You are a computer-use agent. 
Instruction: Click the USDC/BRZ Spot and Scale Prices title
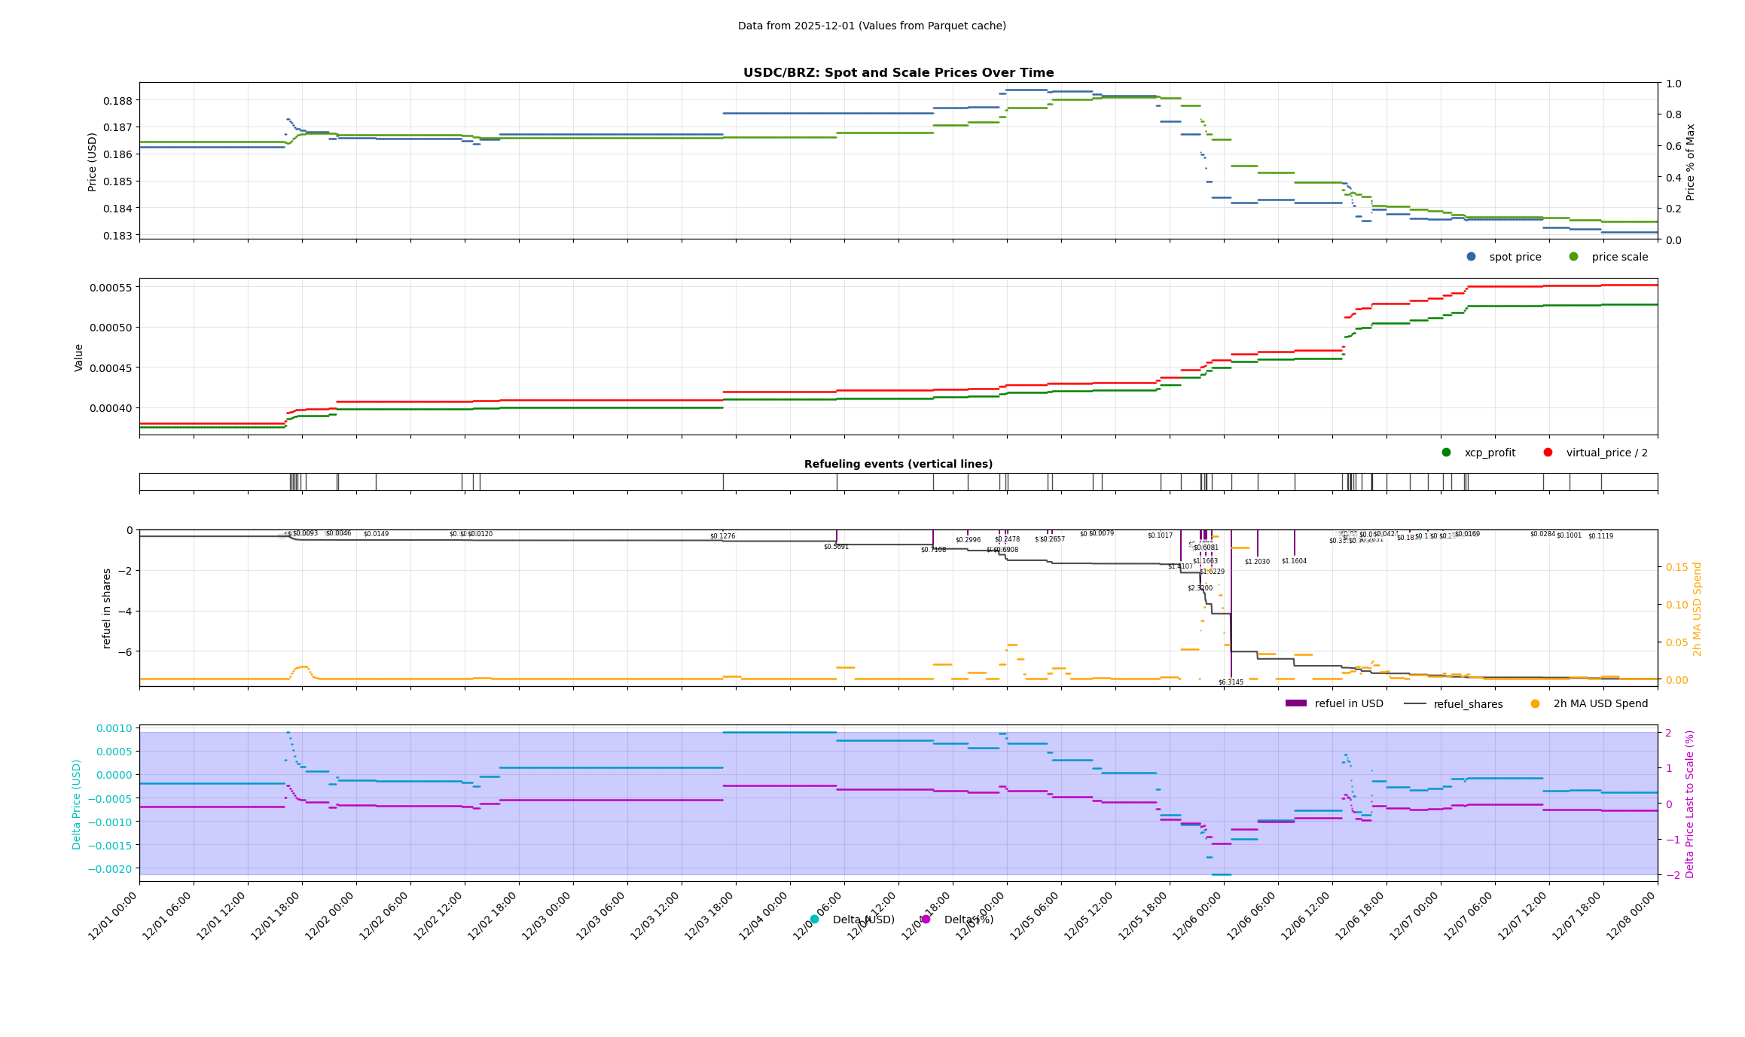(x=898, y=73)
